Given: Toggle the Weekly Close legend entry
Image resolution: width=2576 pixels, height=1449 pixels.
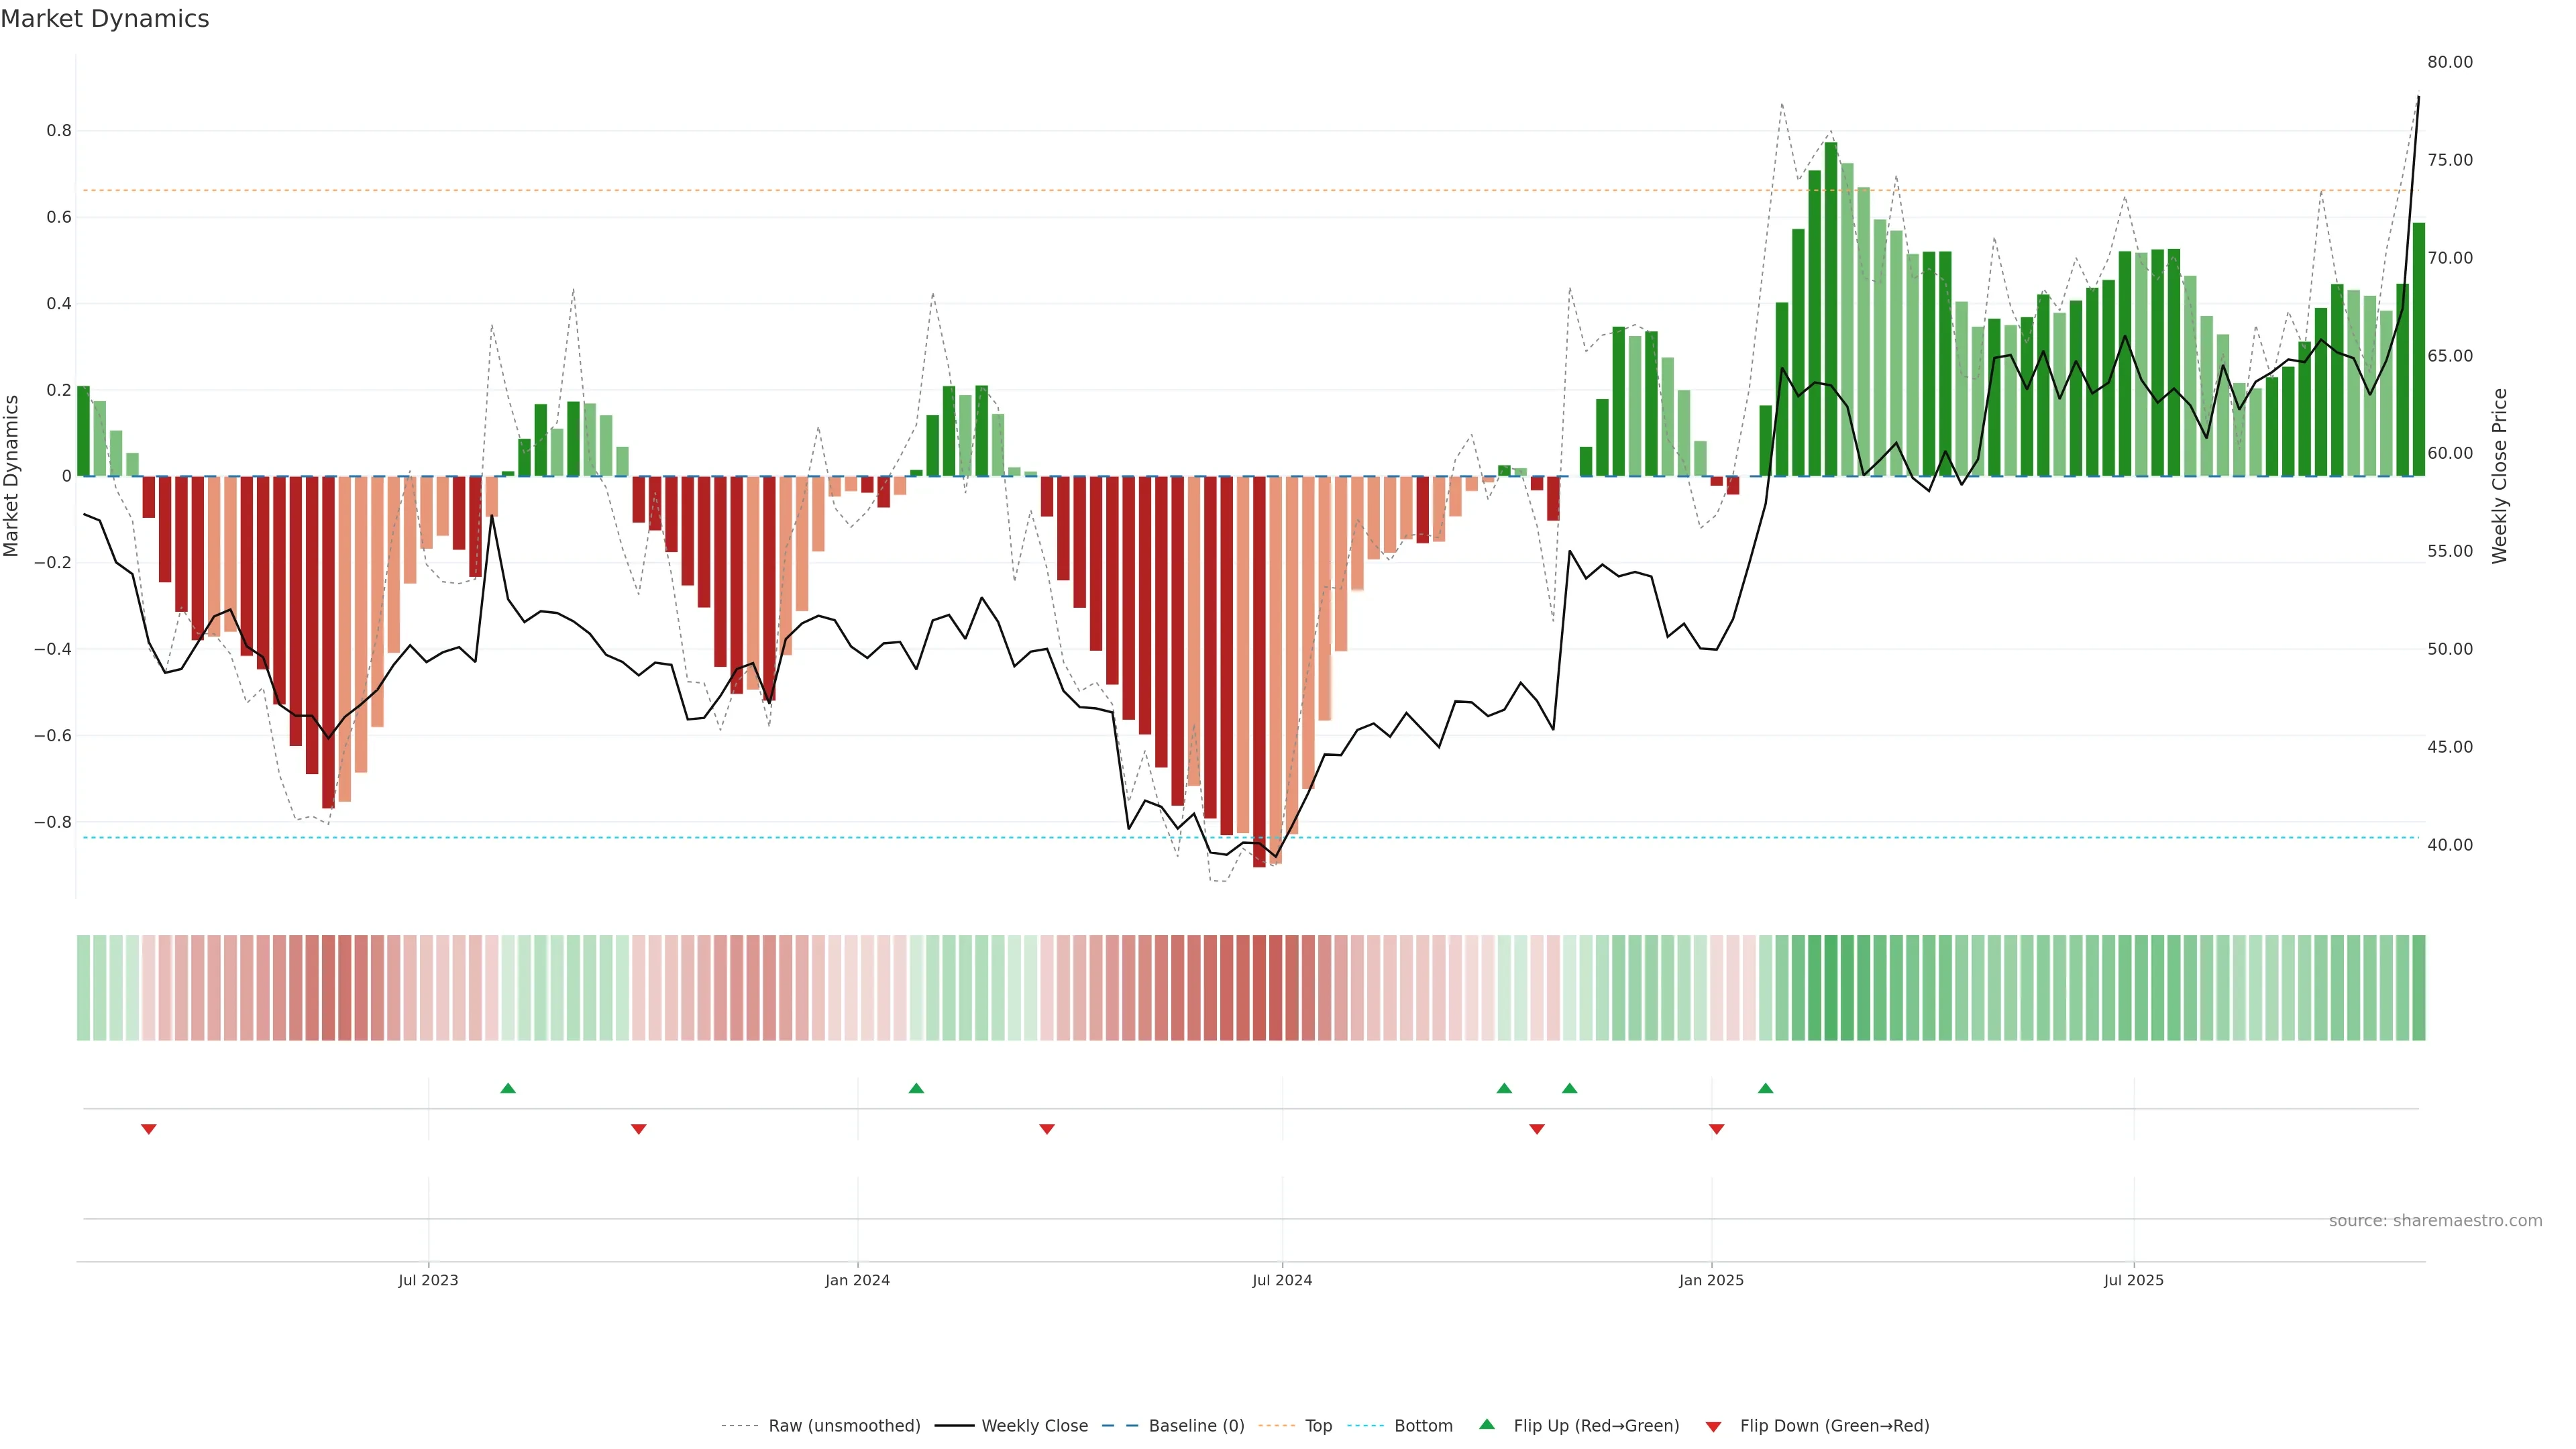Looking at the screenshot, I should click(x=1034, y=1426).
